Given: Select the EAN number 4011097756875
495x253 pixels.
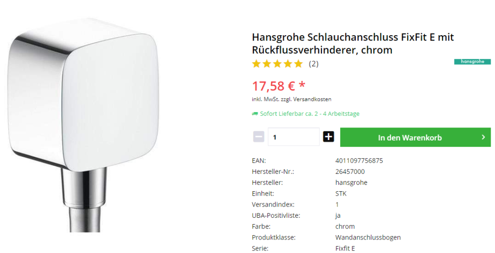Looking at the screenshot, I should click(x=359, y=161).
